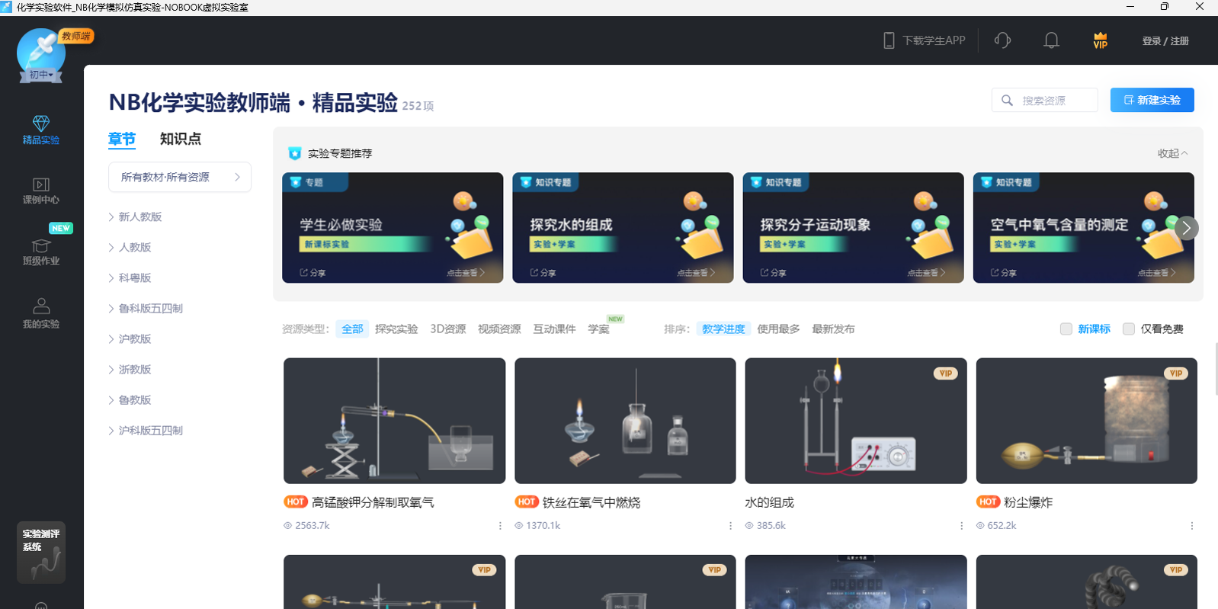
Task: Click the 下载学生APP link
Action: click(x=934, y=40)
